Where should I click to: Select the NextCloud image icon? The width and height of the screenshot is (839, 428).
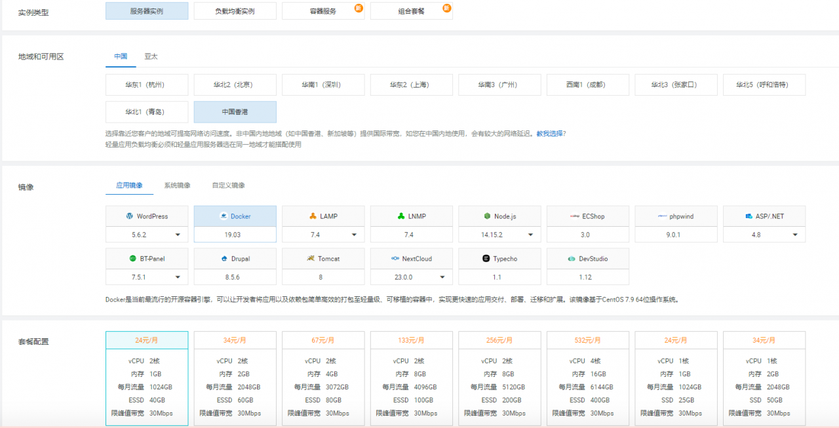click(395, 259)
